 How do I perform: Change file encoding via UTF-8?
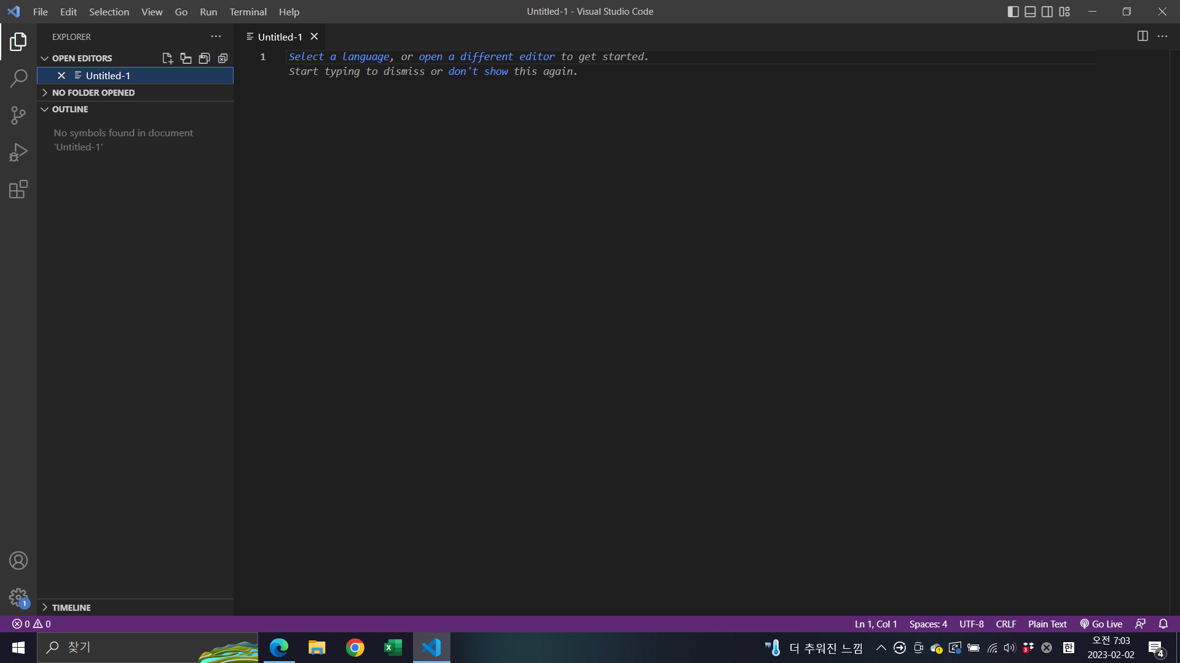971,624
